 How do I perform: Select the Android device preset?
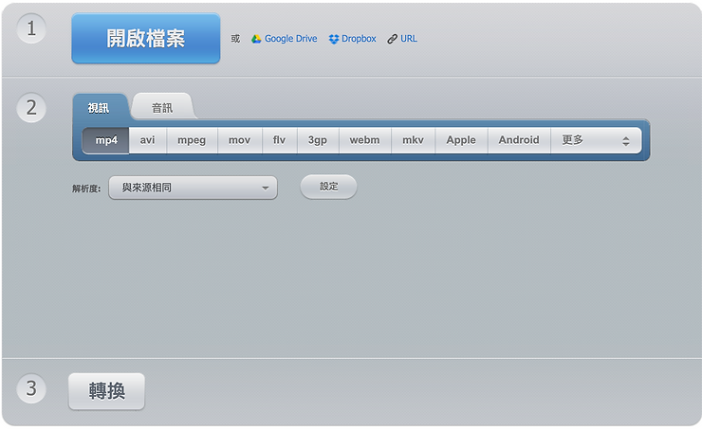tap(519, 140)
